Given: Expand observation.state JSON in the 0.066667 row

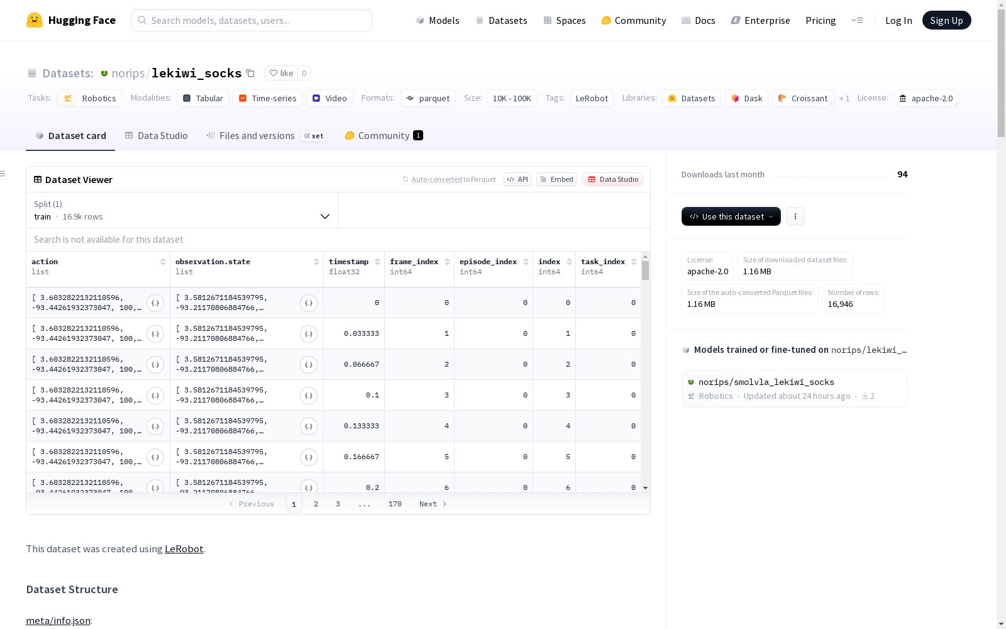Looking at the screenshot, I should click(x=309, y=365).
